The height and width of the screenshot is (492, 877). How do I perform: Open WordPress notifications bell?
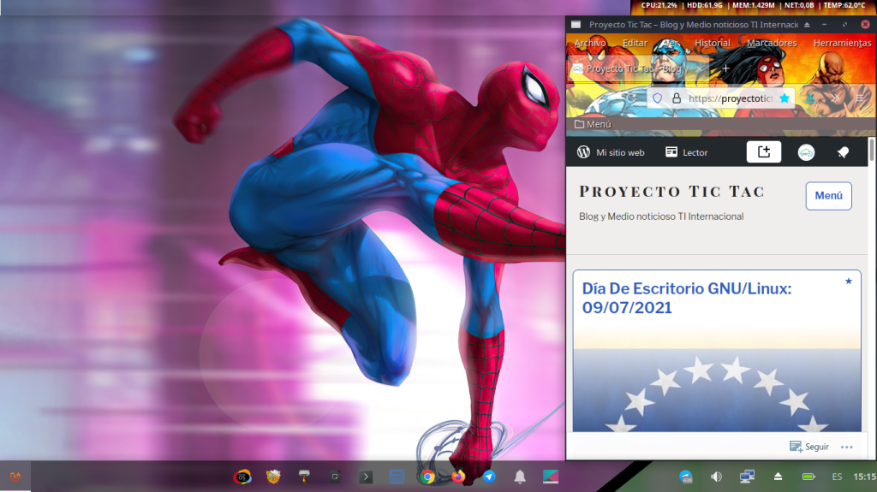843,152
